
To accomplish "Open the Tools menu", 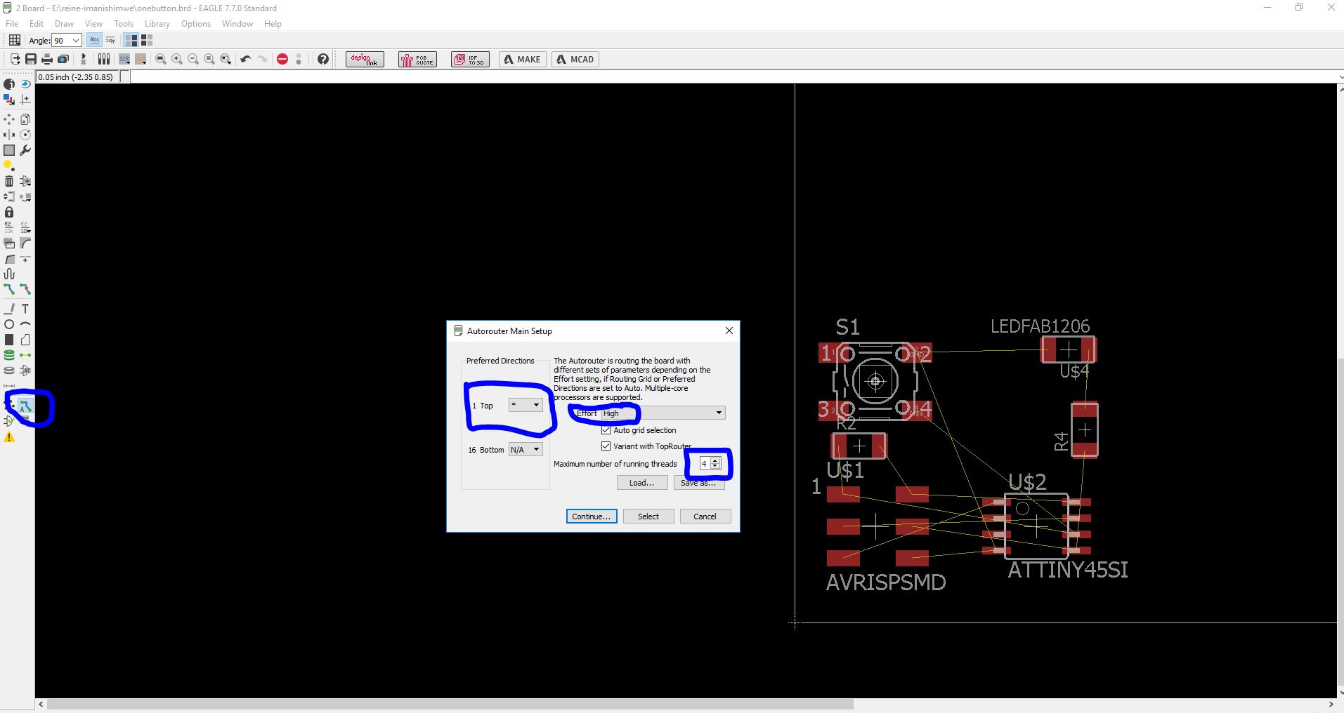I will [123, 23].
